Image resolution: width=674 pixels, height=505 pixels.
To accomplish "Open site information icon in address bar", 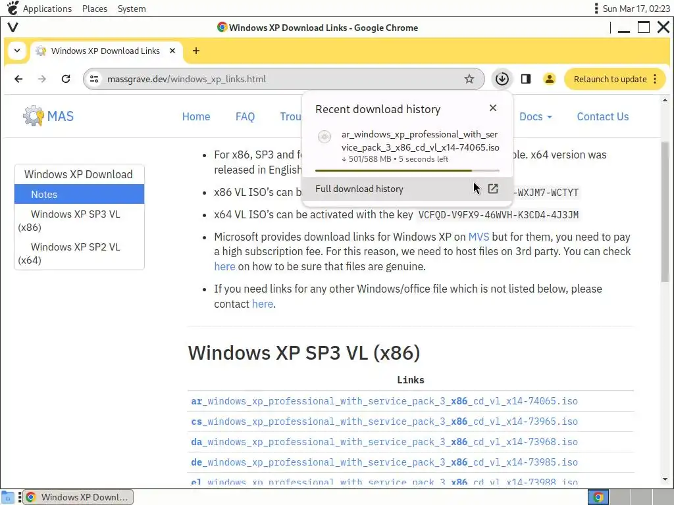I will coord(94,79).
